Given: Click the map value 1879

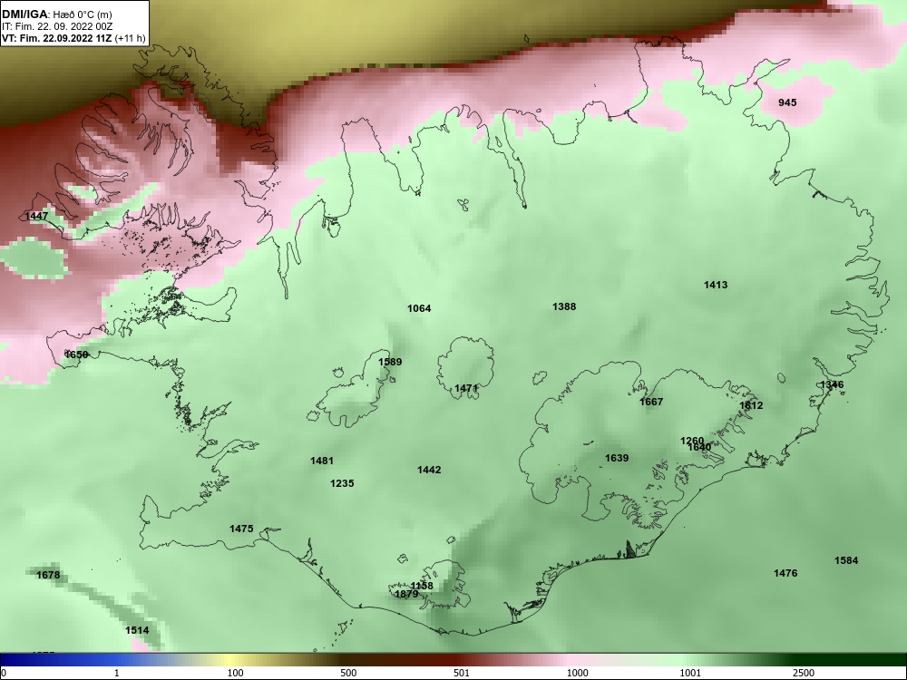Looking at the screenshot, I should 406,595.
